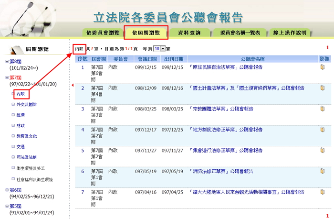Click video icon for 地方制度法修正草案 row
This screenshot has width=334, height=219.
[323, 130]
